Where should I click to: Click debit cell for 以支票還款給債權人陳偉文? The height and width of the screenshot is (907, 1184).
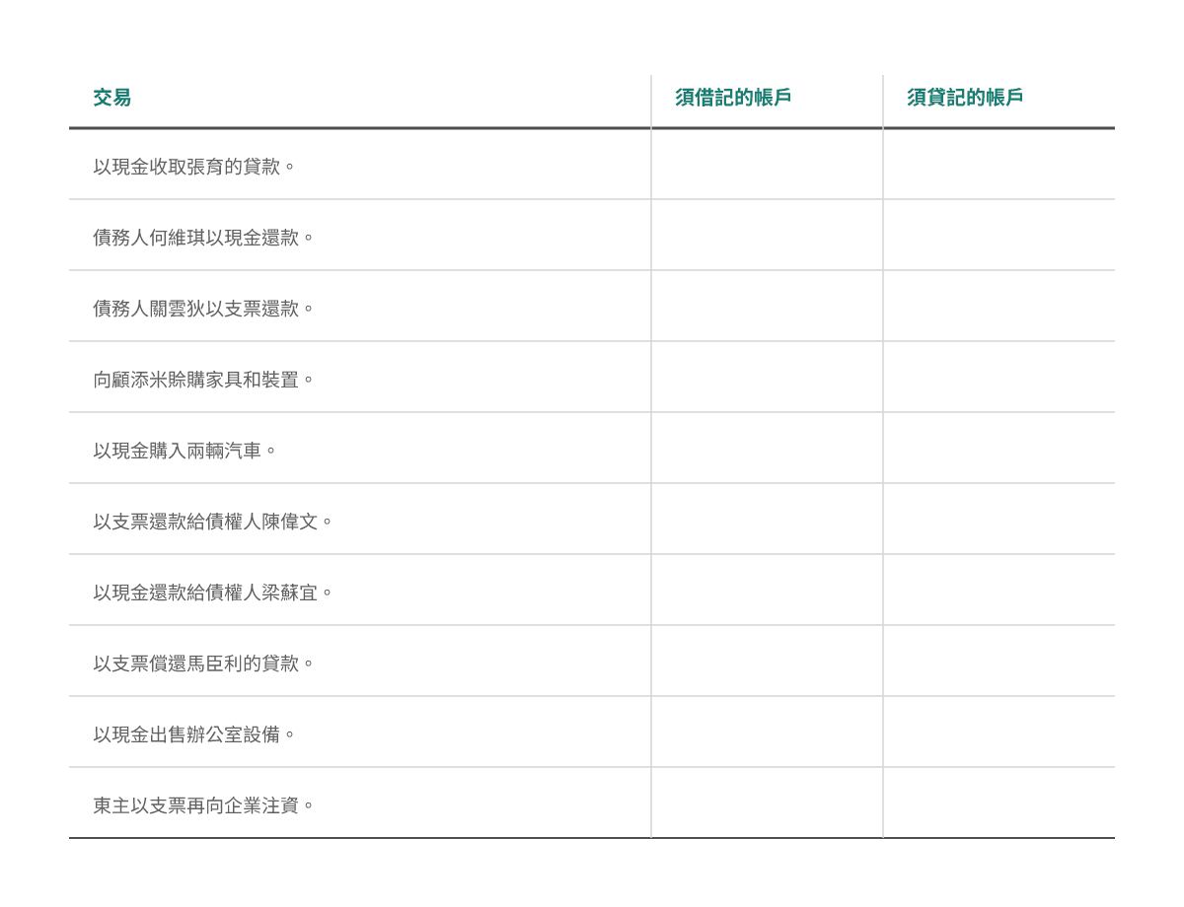[768, 520]
